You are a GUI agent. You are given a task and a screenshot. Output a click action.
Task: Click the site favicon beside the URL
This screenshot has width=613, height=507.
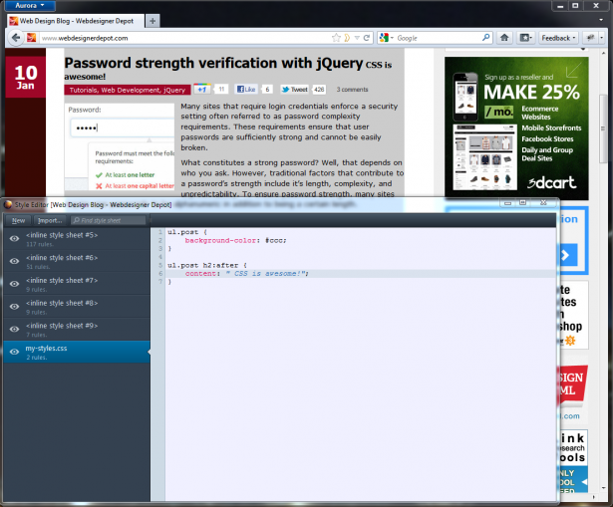click(x=31, y=38)
